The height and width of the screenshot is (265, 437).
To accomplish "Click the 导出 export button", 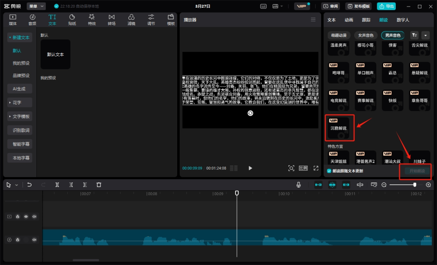I will 386,6.
